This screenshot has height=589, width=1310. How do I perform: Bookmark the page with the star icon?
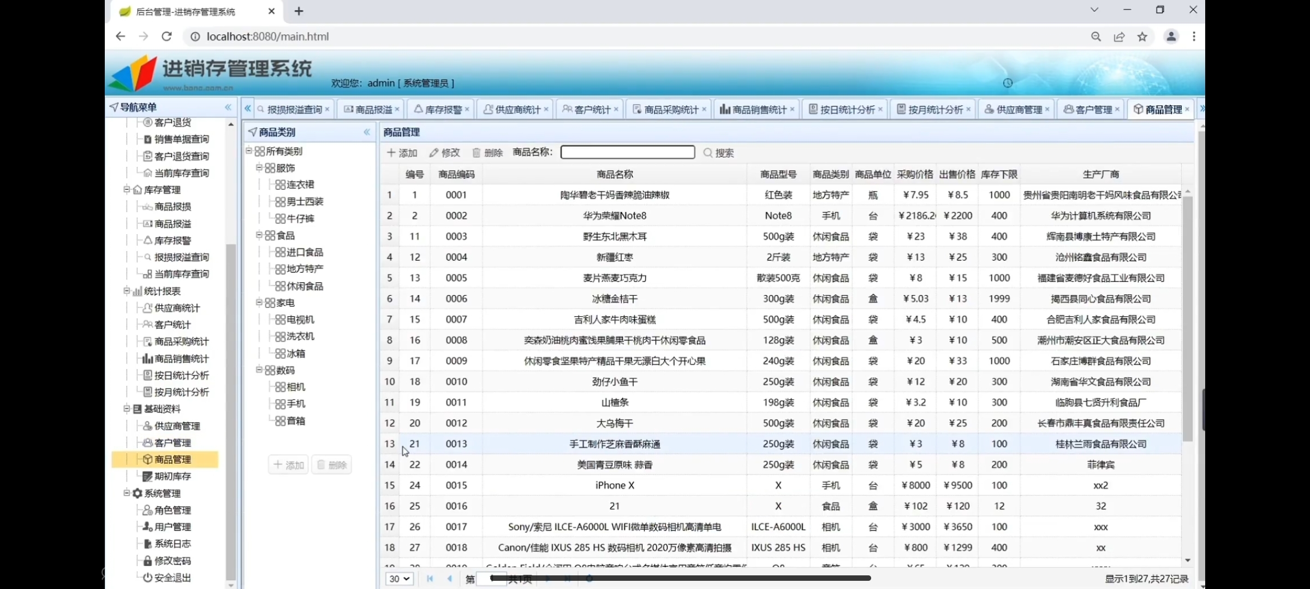click(1142, 37)
